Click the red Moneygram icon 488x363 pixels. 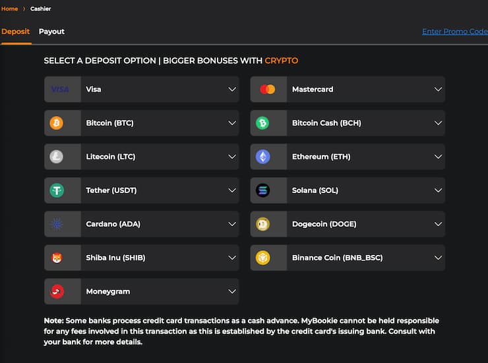point(57,291)
